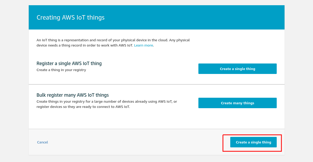Click the empty white area below Create many things

click(237, 119)
